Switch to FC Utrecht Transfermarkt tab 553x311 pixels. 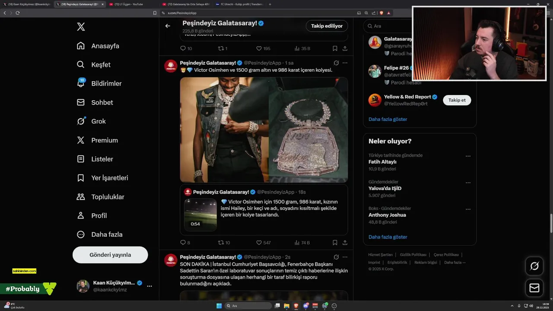click(x=239, y=4)
